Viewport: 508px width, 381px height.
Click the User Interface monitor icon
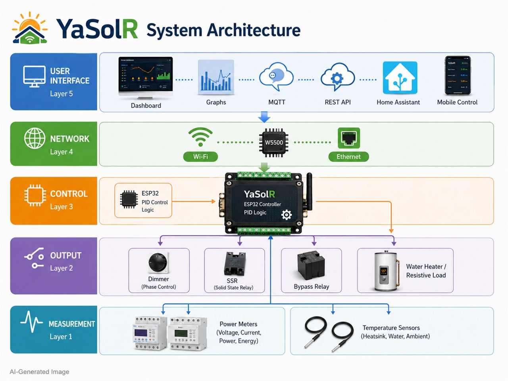[34, 77]
